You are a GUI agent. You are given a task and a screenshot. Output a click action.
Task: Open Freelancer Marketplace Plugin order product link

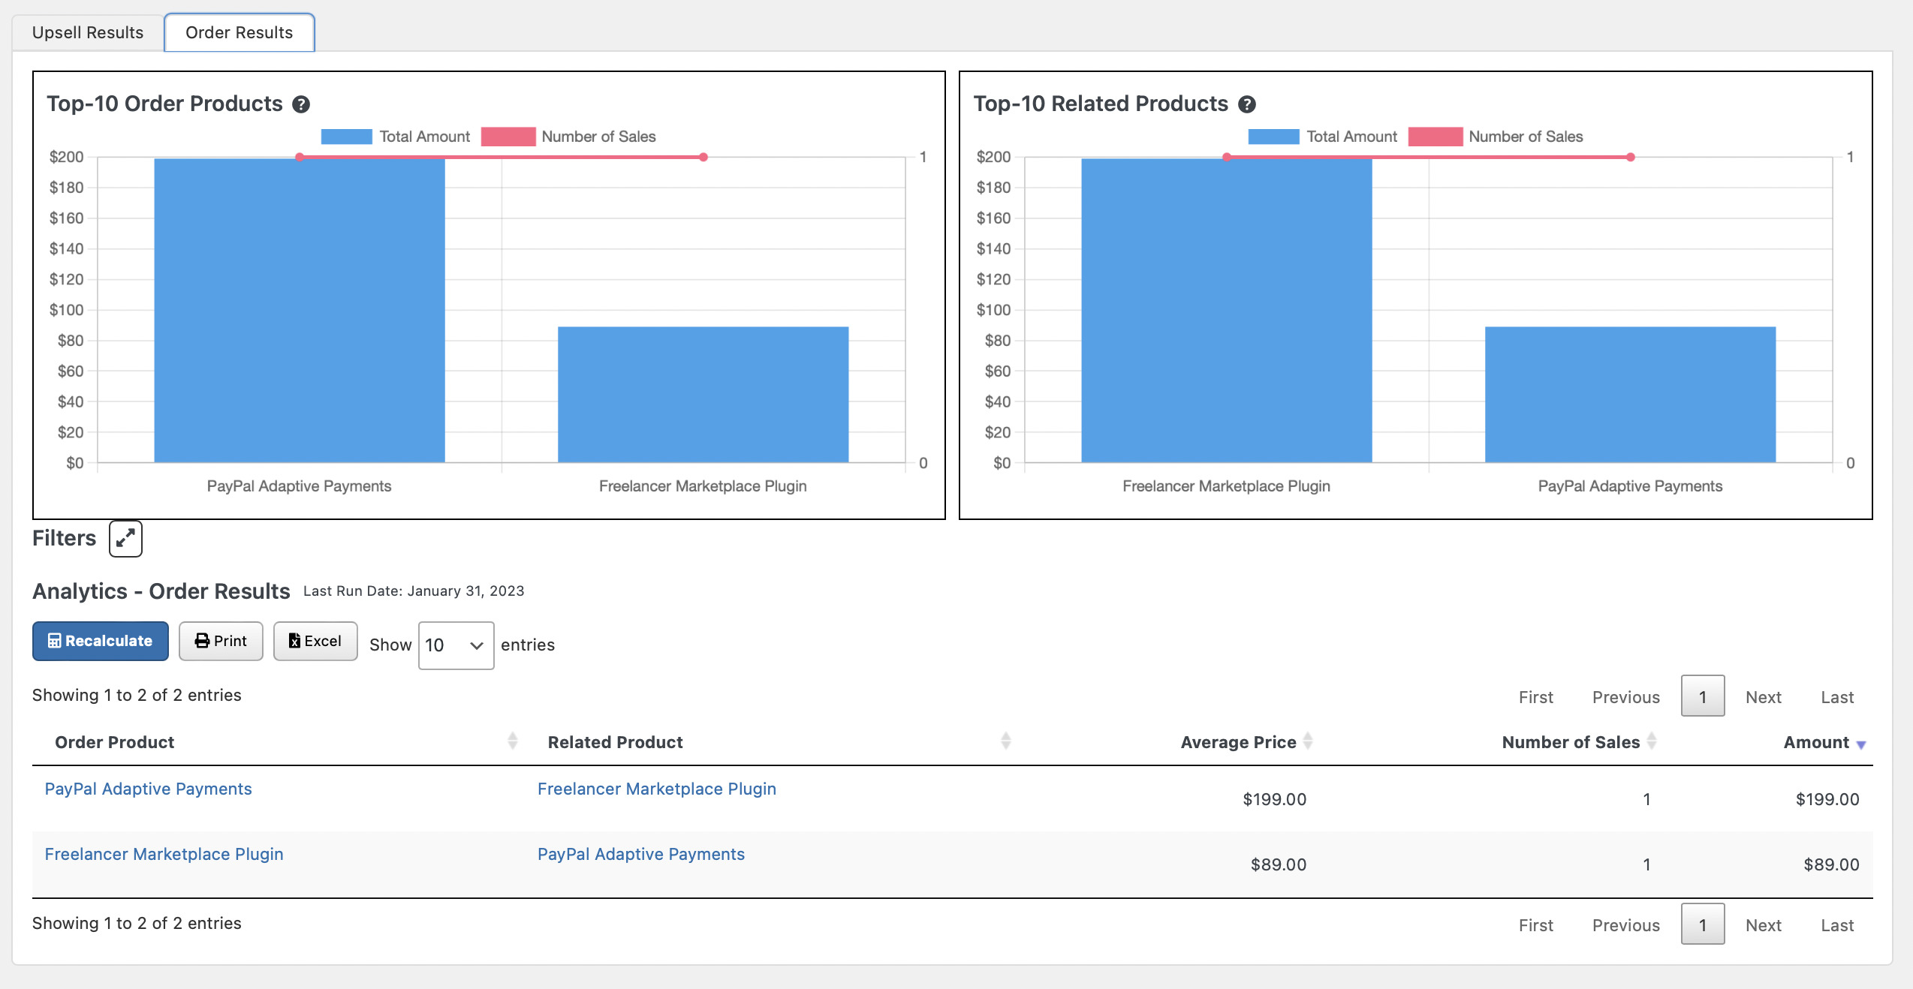pyautogui.click(x=164, y=854)
